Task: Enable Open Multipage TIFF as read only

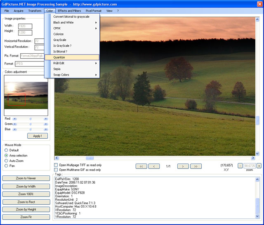Action: (56, 165)
